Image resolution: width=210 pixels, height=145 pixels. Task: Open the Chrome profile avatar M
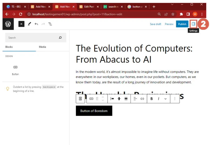click(x=195, y=14)
